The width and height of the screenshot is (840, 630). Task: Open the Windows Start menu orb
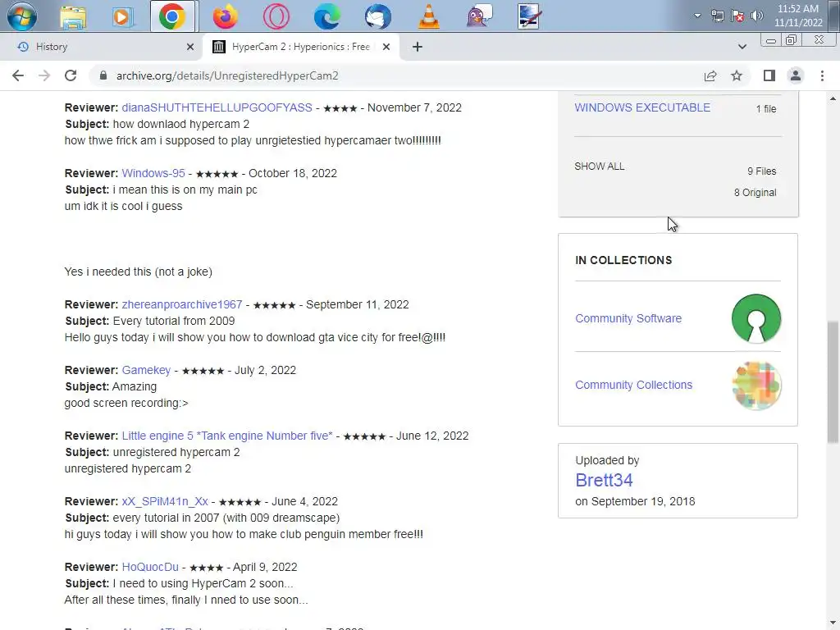[x=22, y=16]
